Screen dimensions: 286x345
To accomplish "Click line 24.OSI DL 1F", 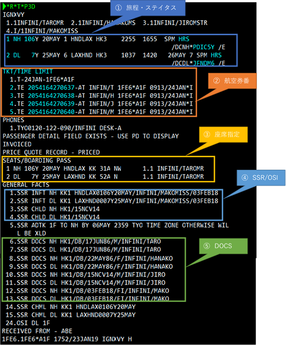I will pyautogui.click(x=28, y=323).
